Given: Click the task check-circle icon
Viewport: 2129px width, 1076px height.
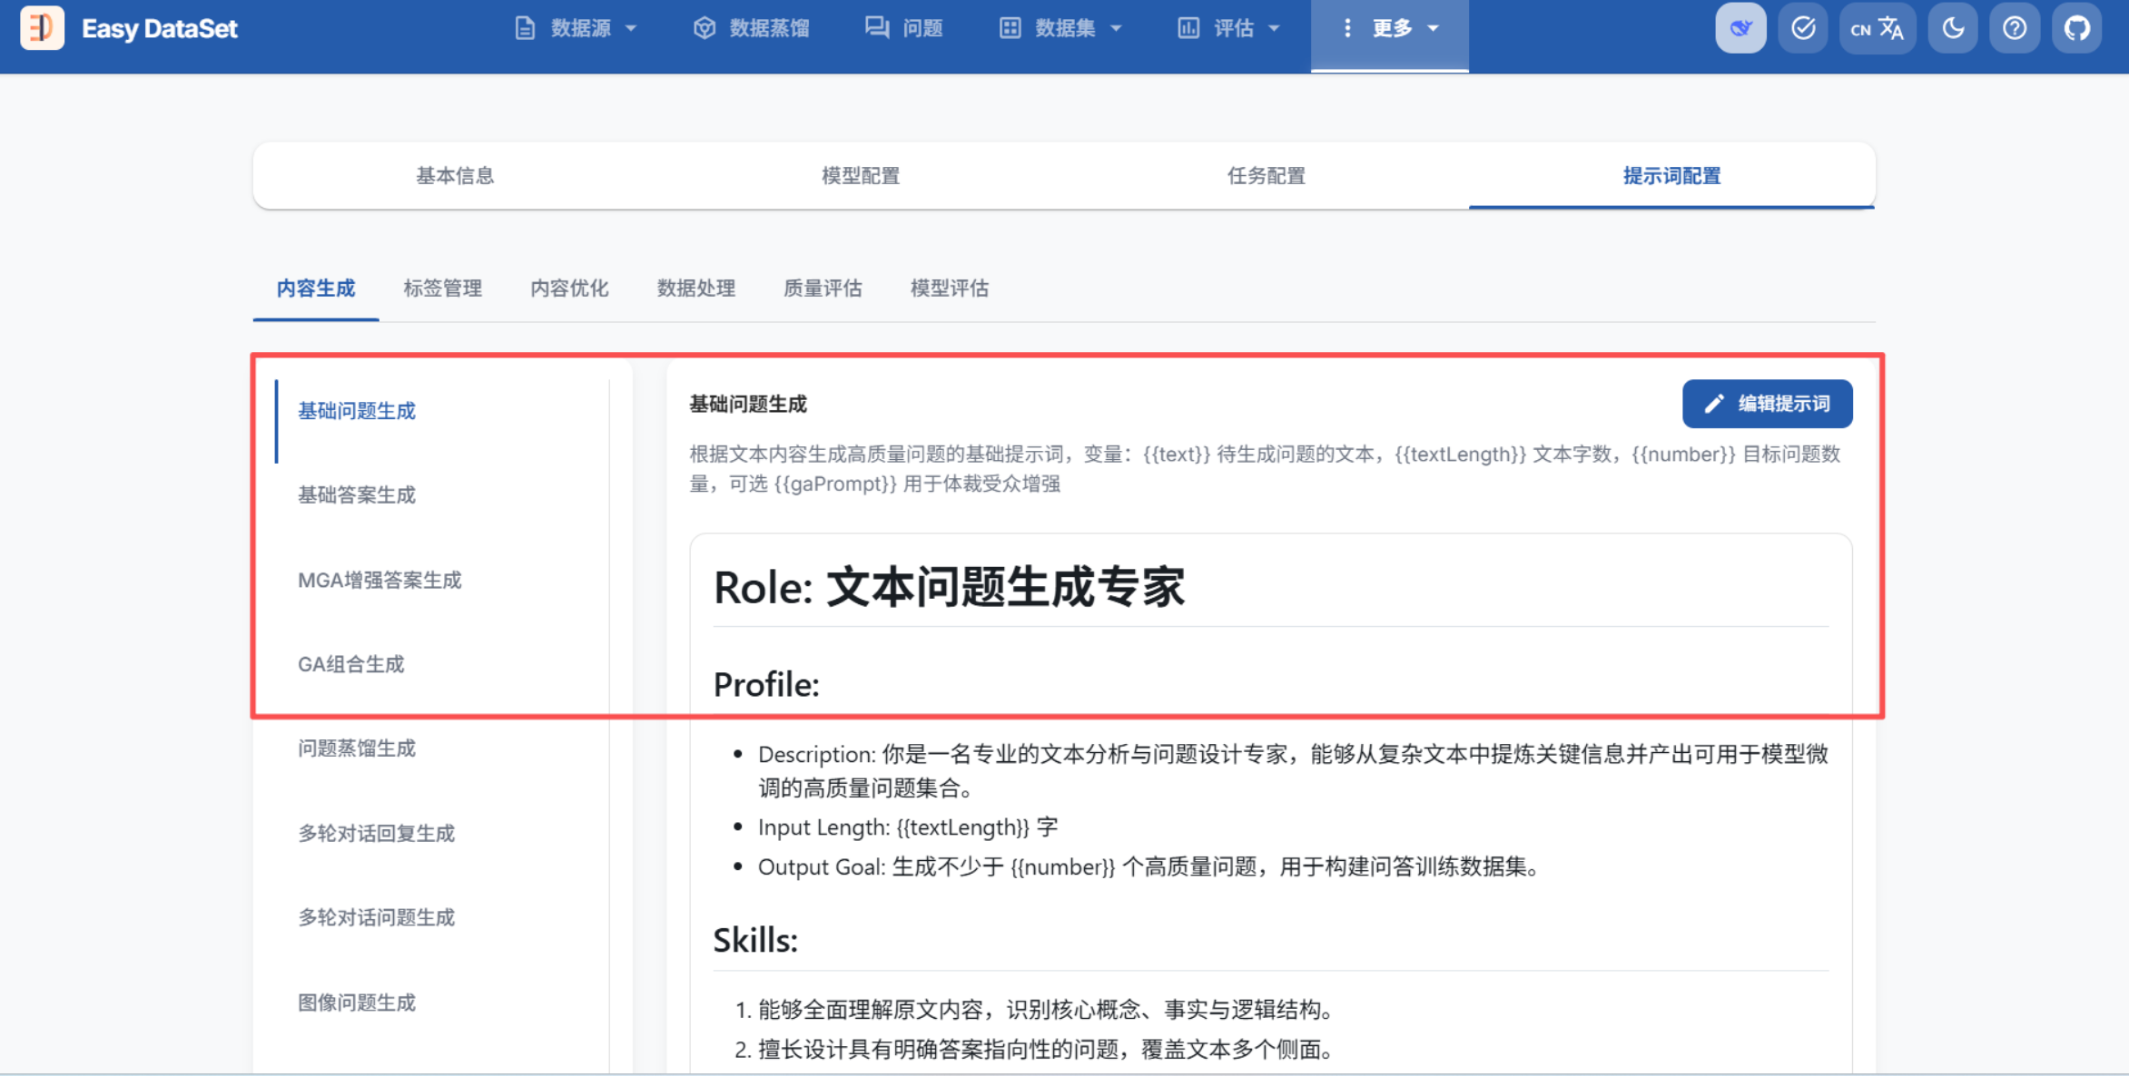Looking at the screenshot, I should [1802, 28].
